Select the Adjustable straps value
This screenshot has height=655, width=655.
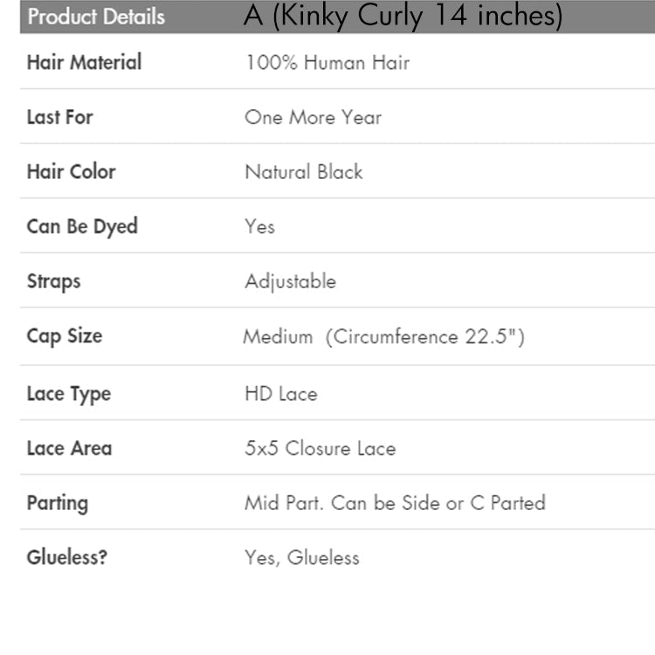coord(290,281)
